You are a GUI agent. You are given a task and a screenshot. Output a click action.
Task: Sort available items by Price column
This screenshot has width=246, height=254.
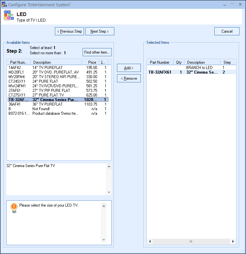[90, 62]
